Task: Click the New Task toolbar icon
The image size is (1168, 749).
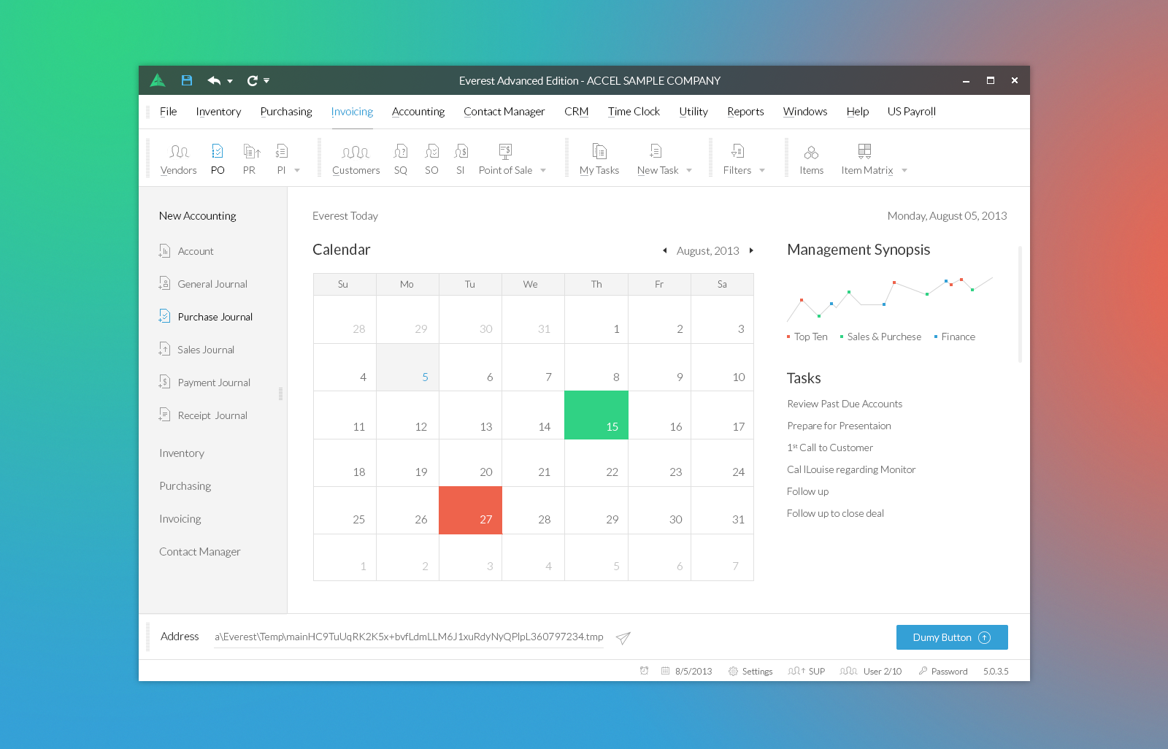Action: [x=657, y=160]
